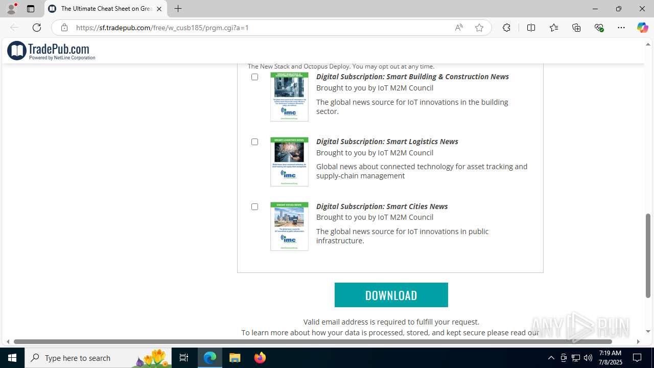The height and width of the screenshot is (368, 654).
Task: Launch Firefox from taskbar
Action: (x=260, y=358)
